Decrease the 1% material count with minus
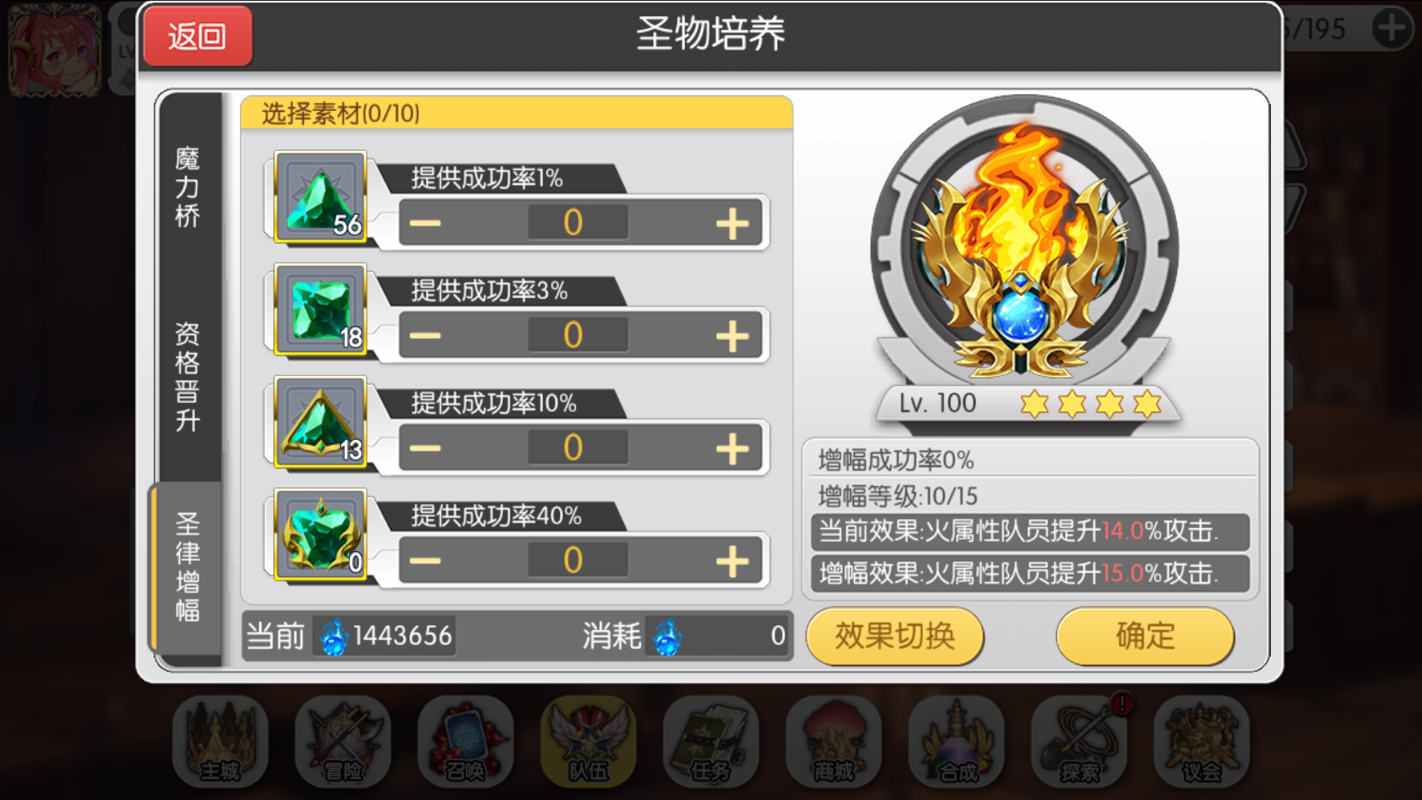Viewport: 1422px width, 800px height. tap(425, 223)
